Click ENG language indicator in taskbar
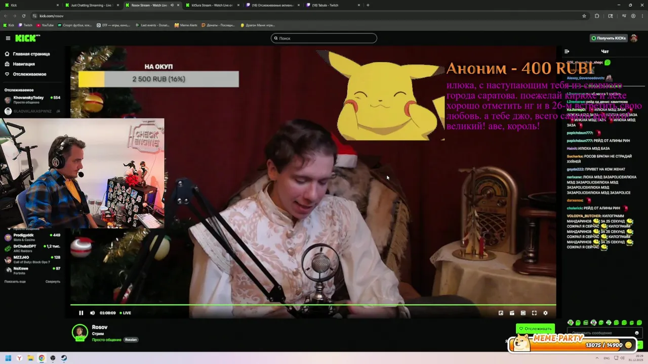 (x=606, y=358)
